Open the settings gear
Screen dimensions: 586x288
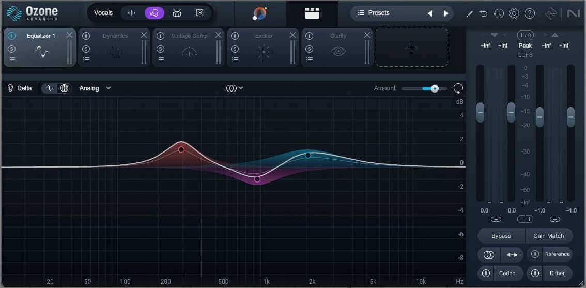point(514,14)
